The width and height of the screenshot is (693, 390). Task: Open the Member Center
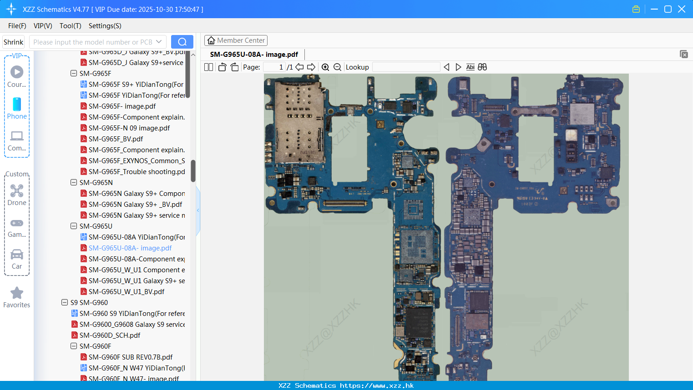[236, 40]
